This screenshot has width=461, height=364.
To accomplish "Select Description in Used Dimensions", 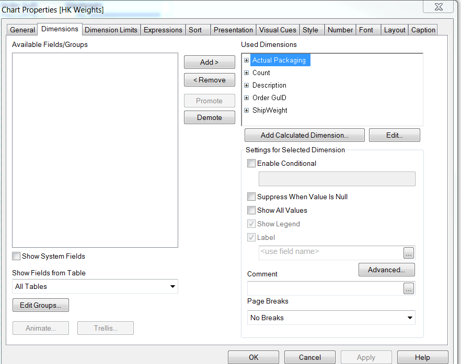I will pyautogui.click(x=269, y=86).
